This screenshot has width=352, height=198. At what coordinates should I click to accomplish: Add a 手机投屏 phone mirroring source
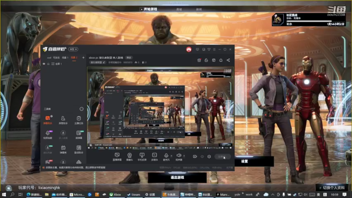click(x=142, y=157)
